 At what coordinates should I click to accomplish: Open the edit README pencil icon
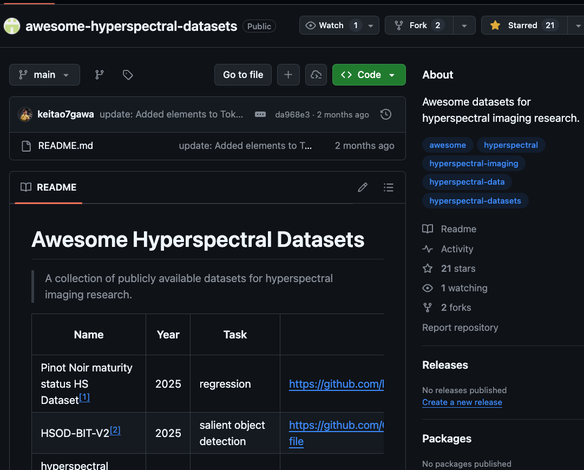pos(362,187)
